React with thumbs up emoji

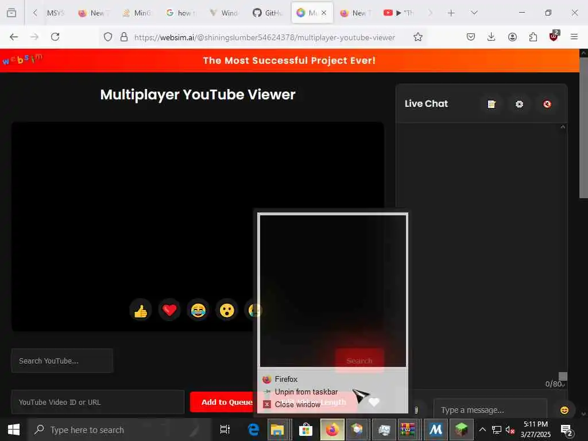pos(141,311)
